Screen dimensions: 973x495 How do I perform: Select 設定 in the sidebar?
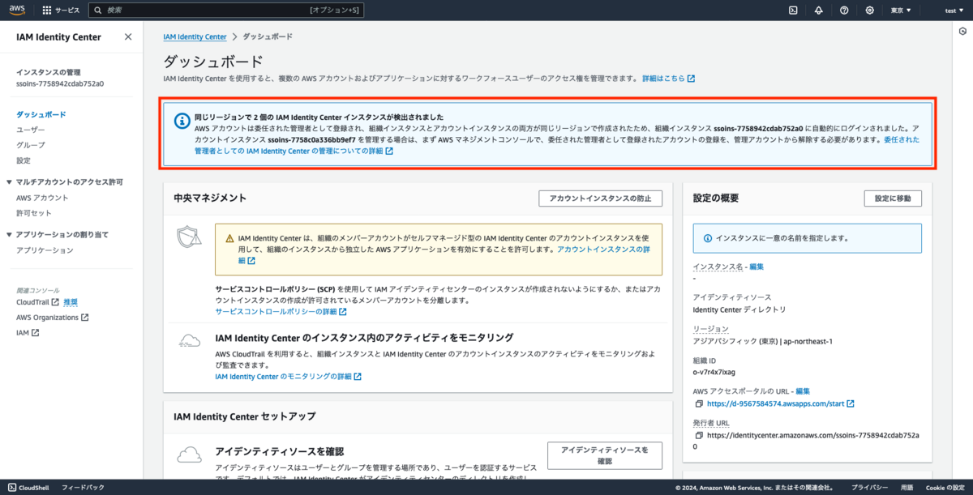pos(24,160)
